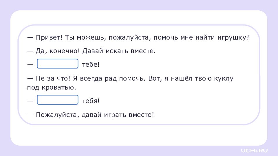Screen dimensions: 278x156
Task: Click the sentence "Давай искать вместе."
Action: point(119,51)
